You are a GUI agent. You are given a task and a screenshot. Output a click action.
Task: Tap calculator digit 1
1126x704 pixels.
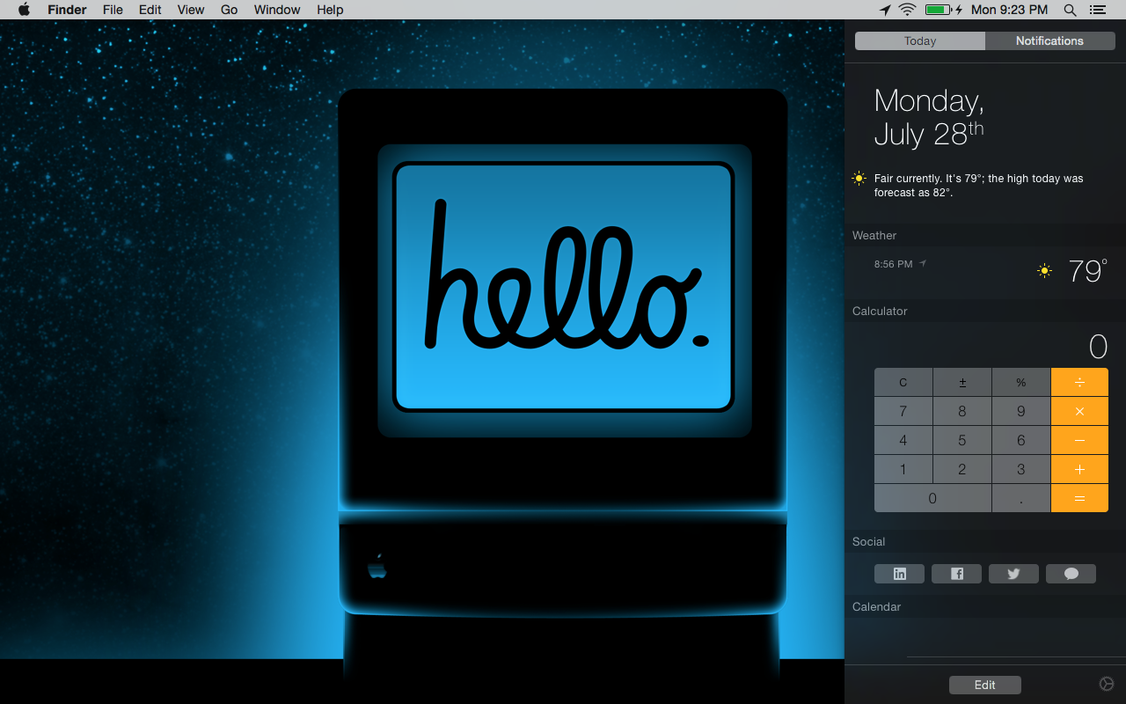pos(903,469)
